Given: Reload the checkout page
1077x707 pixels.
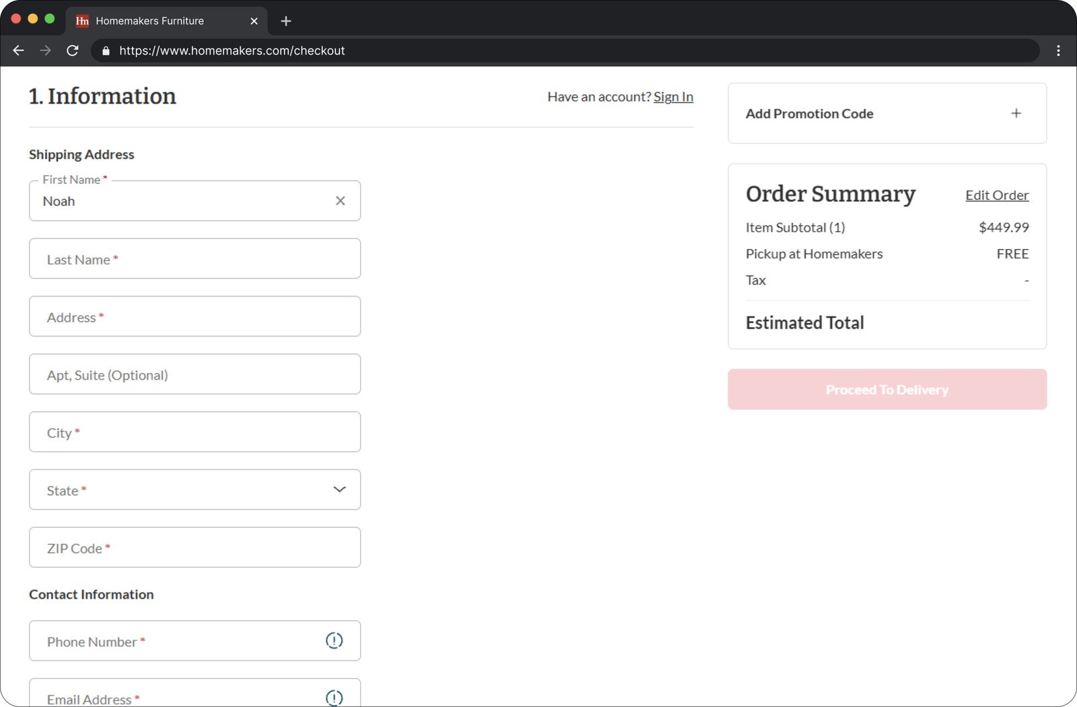Looking at the screenshot, I should coord(73,50).
